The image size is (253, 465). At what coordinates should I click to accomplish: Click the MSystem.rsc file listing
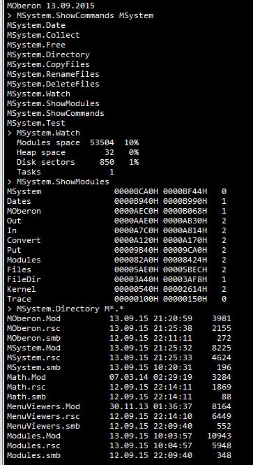click(x=119, y=358)
